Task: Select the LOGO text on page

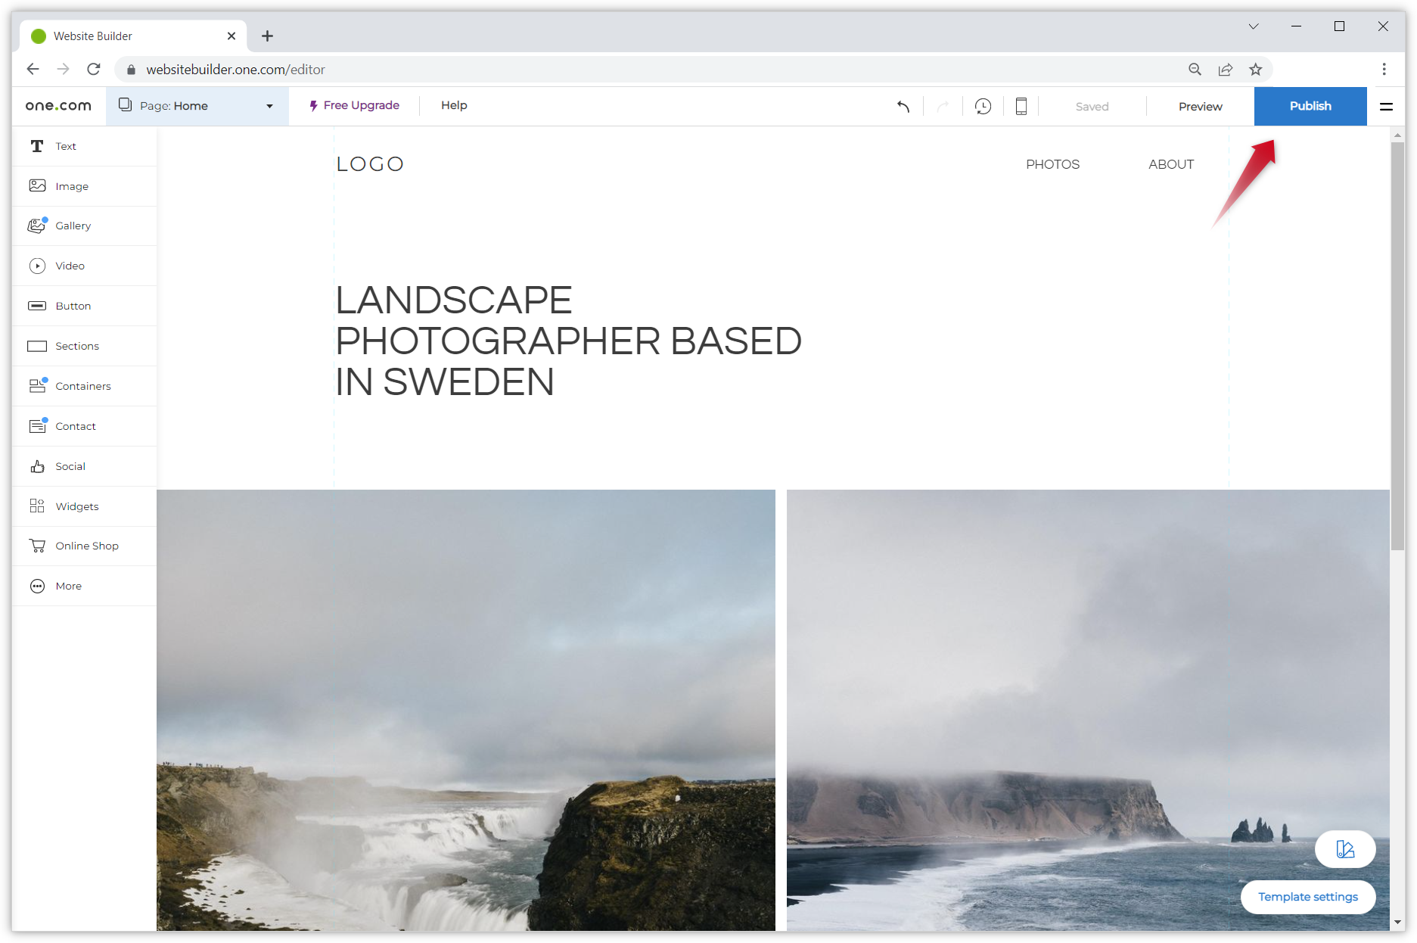Action: (x=370, y=164)
